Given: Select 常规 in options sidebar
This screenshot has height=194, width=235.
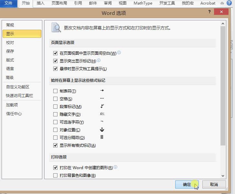Looking at the screenshot, I should [x=22, y=25].
